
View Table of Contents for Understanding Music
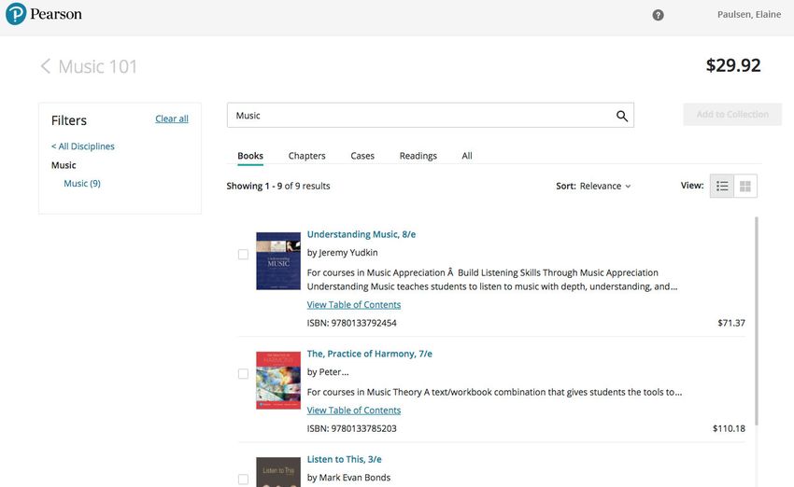click(354, 305)
